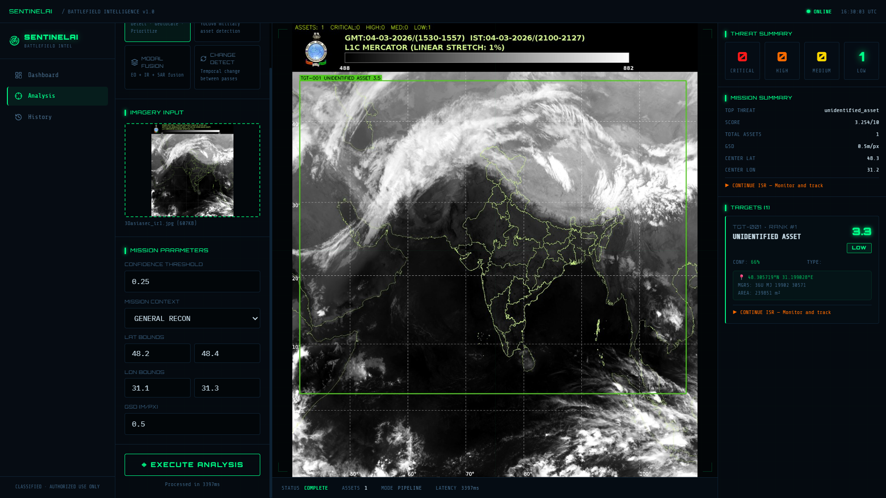This screenshot has width=886, height=498.
Task: Click the Battlefield Intelligence v1.0 breadcrumb
Action: [x=111, y=12]
